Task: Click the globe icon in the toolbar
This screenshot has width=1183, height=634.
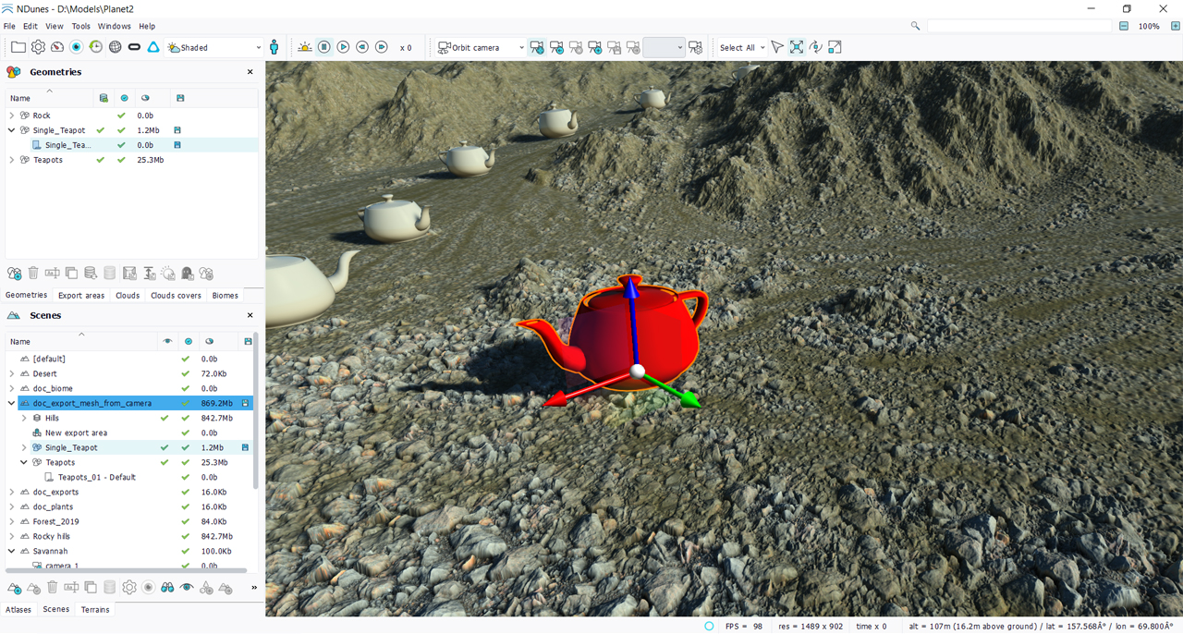Action: click(x=115, y=47)
